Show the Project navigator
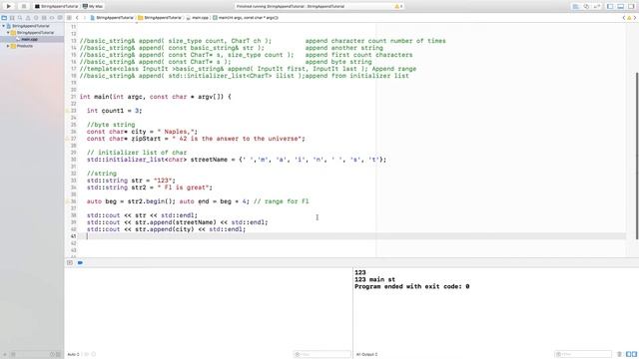 coord(4,18)
